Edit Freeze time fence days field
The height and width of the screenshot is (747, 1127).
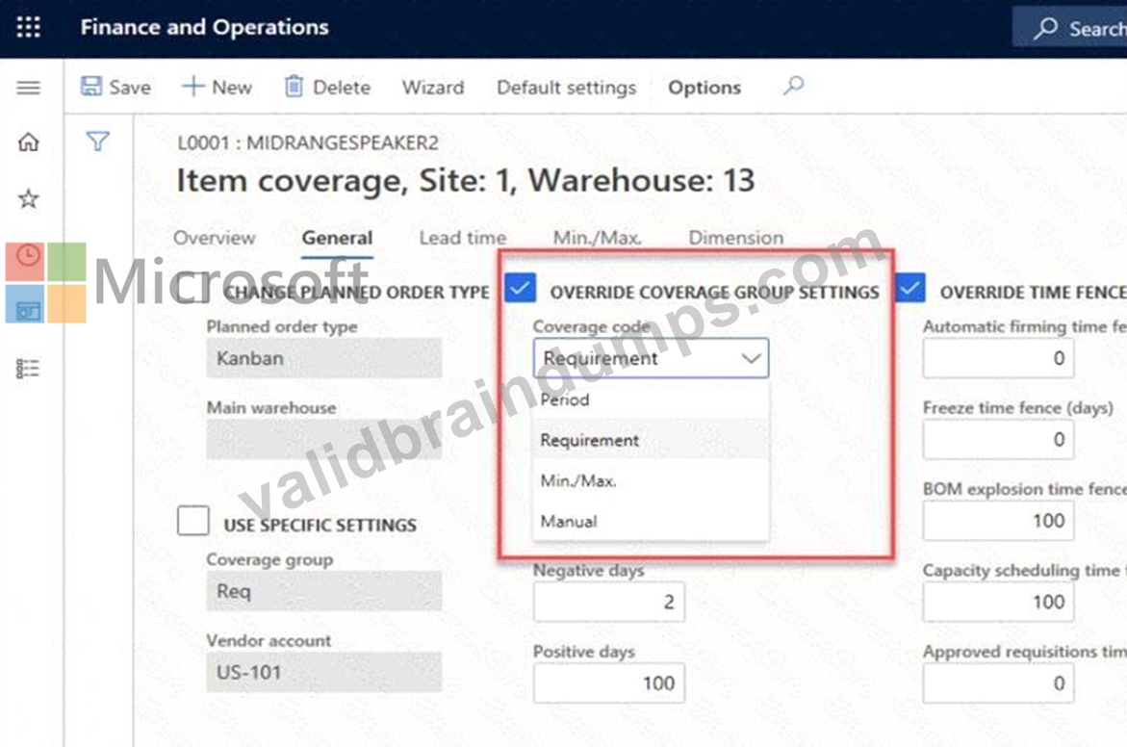[x=998, y=439]
